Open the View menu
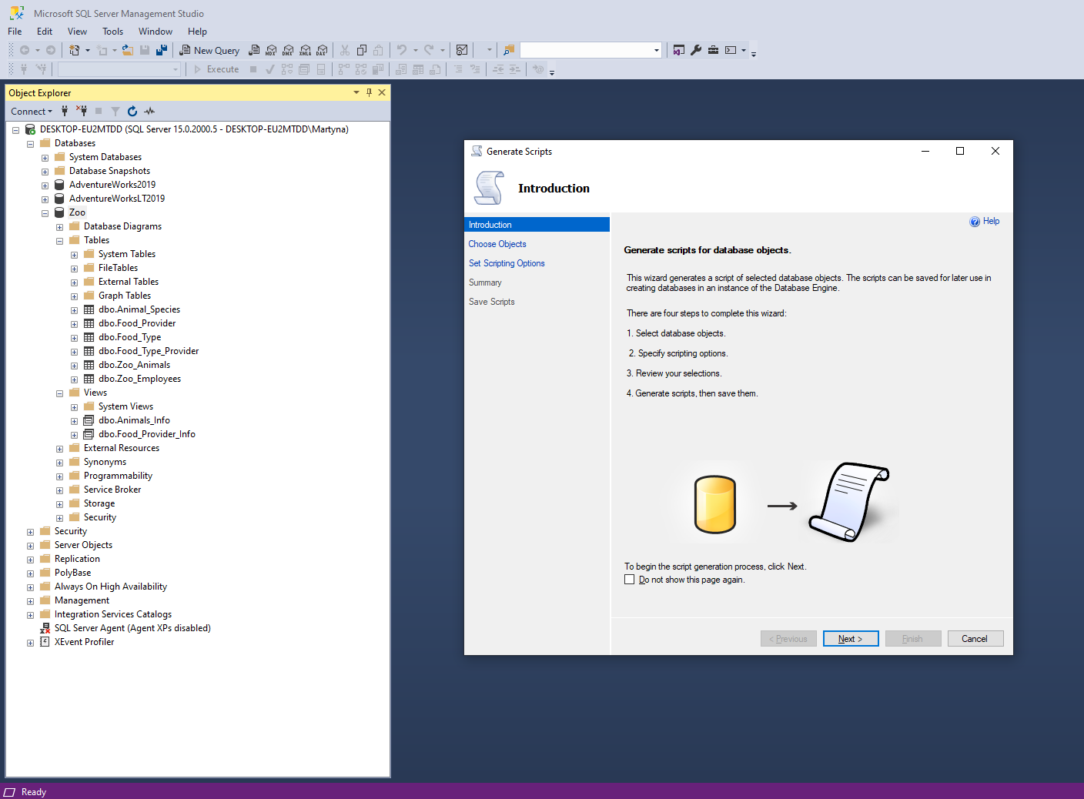 [x=77, y=32]
